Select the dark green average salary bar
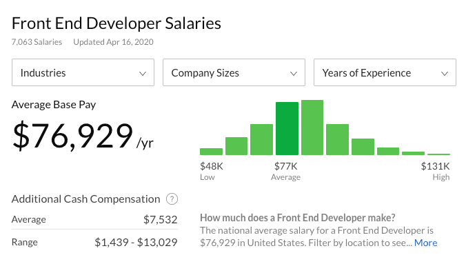 [x=287, y=128]
